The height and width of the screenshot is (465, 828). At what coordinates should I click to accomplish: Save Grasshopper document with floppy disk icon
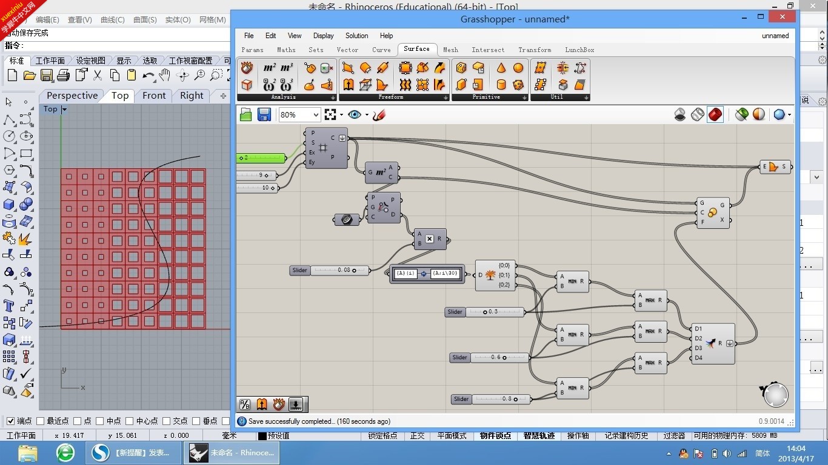click(x=264, y=114)
